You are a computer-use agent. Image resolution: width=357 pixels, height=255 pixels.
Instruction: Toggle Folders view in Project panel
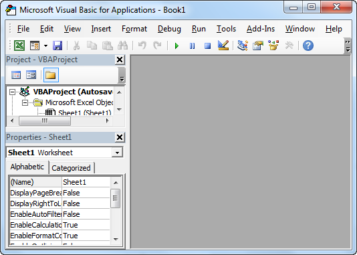[51, 75]
